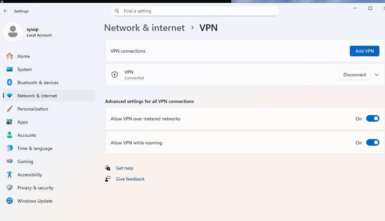Click the Time & language globe icon
Screen dimensions: 385x221
tap(10, 148)
